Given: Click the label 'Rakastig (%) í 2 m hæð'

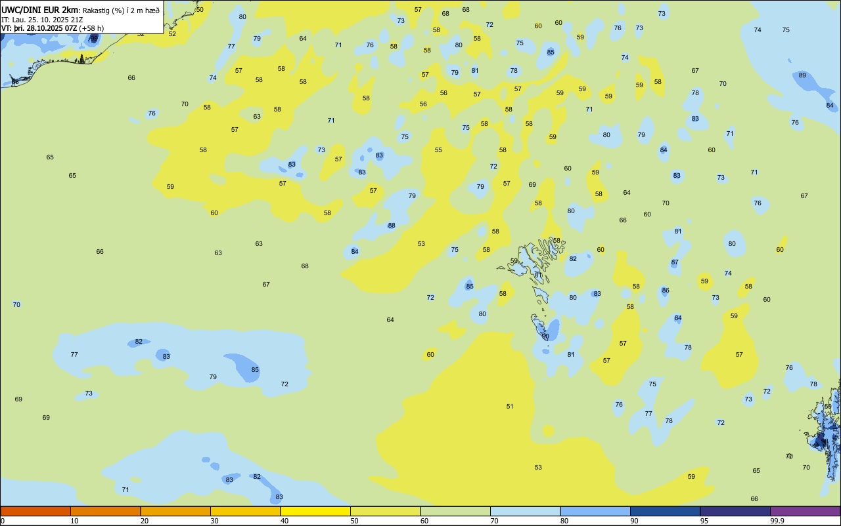Looking at the screenshot, I should click(121, 10).
